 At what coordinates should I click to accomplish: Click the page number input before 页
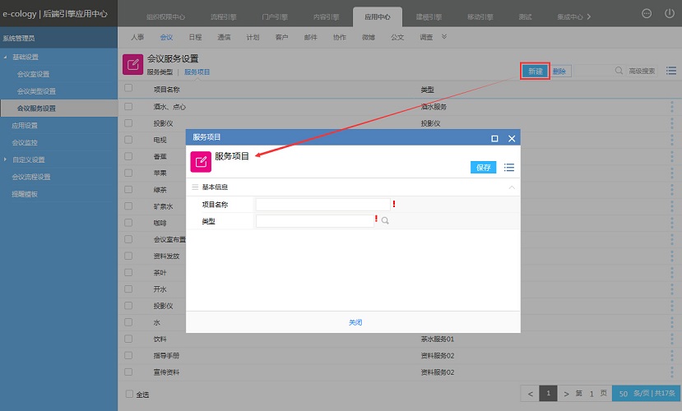click(592, 394)
